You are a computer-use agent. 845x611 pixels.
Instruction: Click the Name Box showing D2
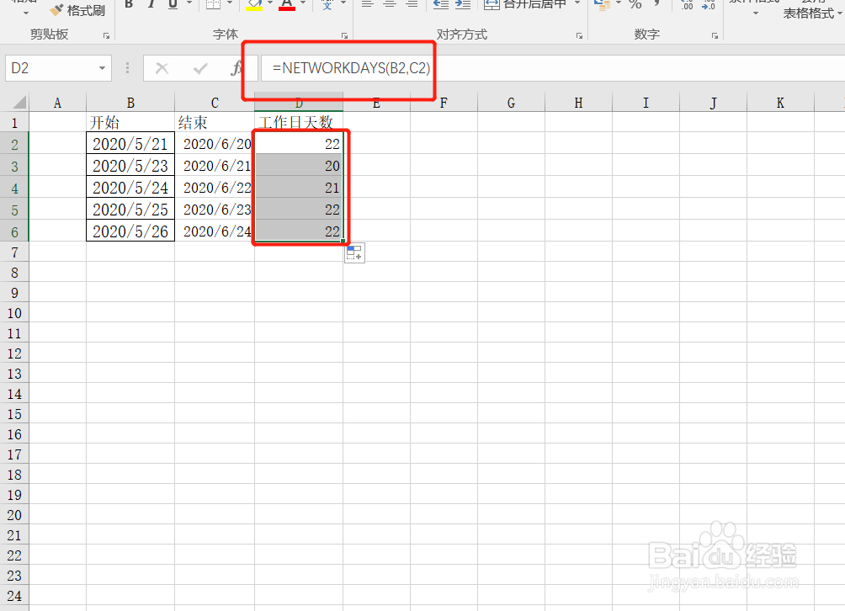50,68
